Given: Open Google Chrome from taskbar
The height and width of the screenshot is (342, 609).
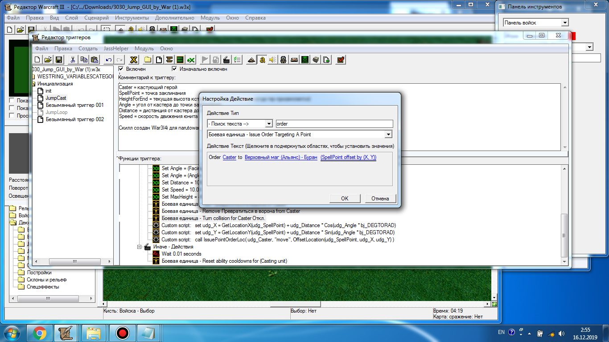Looking at the screenshot, I should pyautogui.click(x=40, y=333).
